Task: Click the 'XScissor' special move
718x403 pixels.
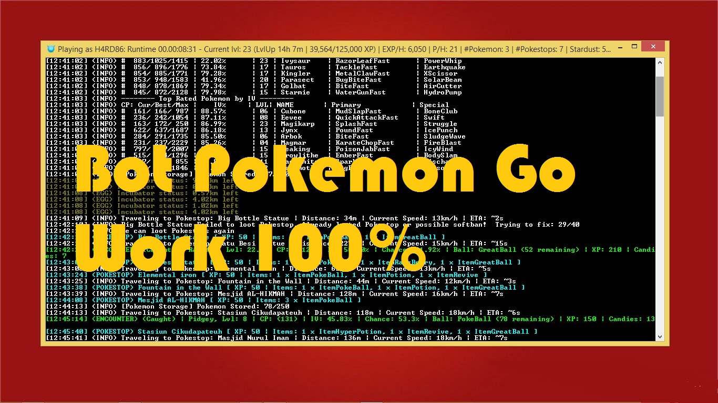Action: [x=440, y=73]
